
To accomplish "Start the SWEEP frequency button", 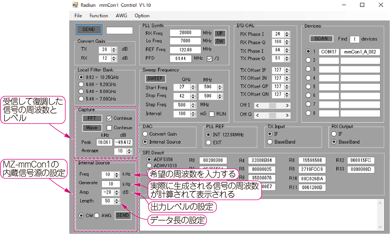I will 155,79.
